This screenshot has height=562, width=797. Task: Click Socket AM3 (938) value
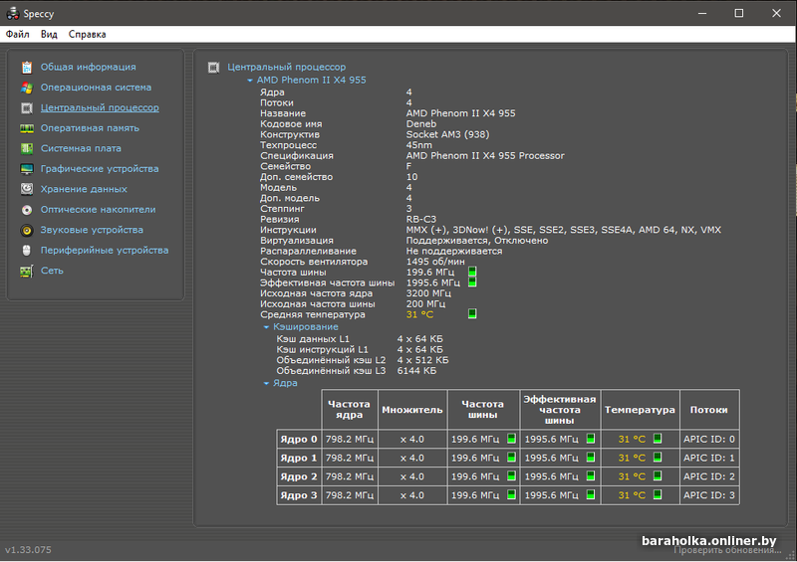coord(447,134)
